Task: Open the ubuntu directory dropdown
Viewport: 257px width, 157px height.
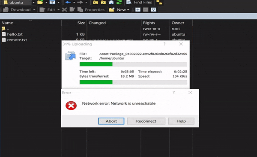Action: click(33, 3)
